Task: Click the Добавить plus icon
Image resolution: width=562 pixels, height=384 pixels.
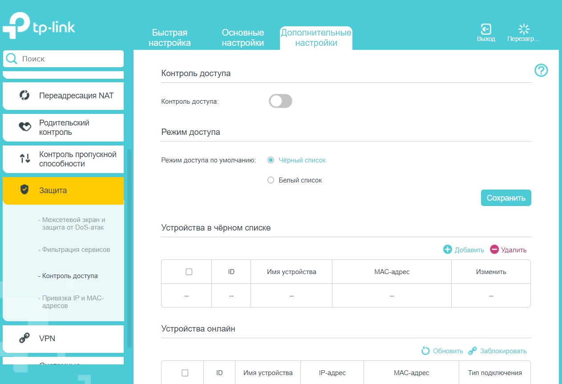Action: click(448, 250)
